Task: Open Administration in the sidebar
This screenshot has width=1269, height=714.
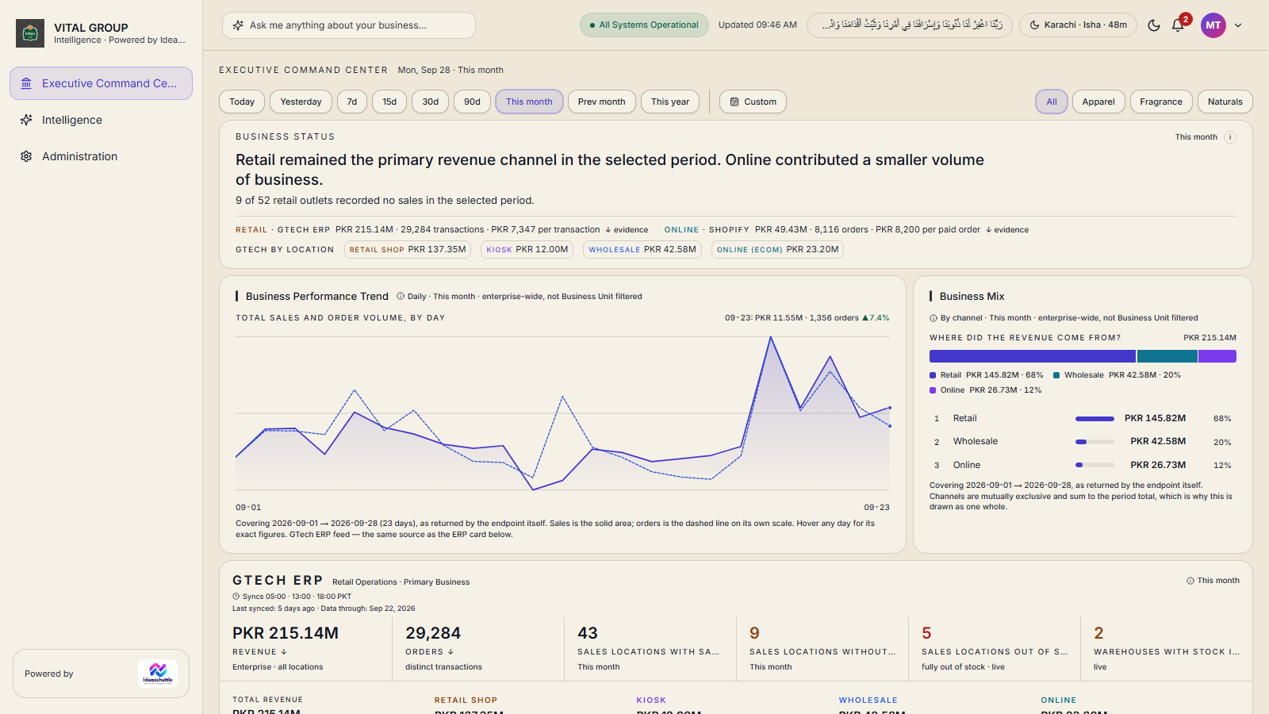Action: (101, 156)
